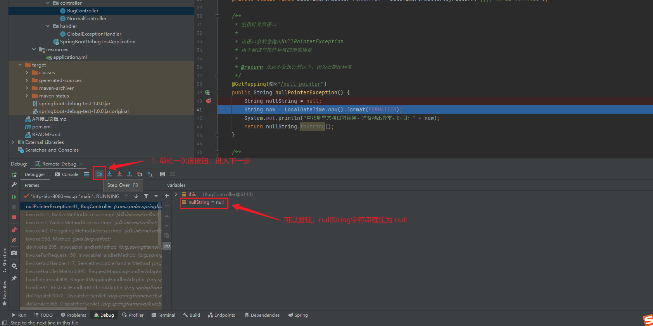Click the red Force Step Into icon
Screen dimensions: 653x326
point(119,174)
